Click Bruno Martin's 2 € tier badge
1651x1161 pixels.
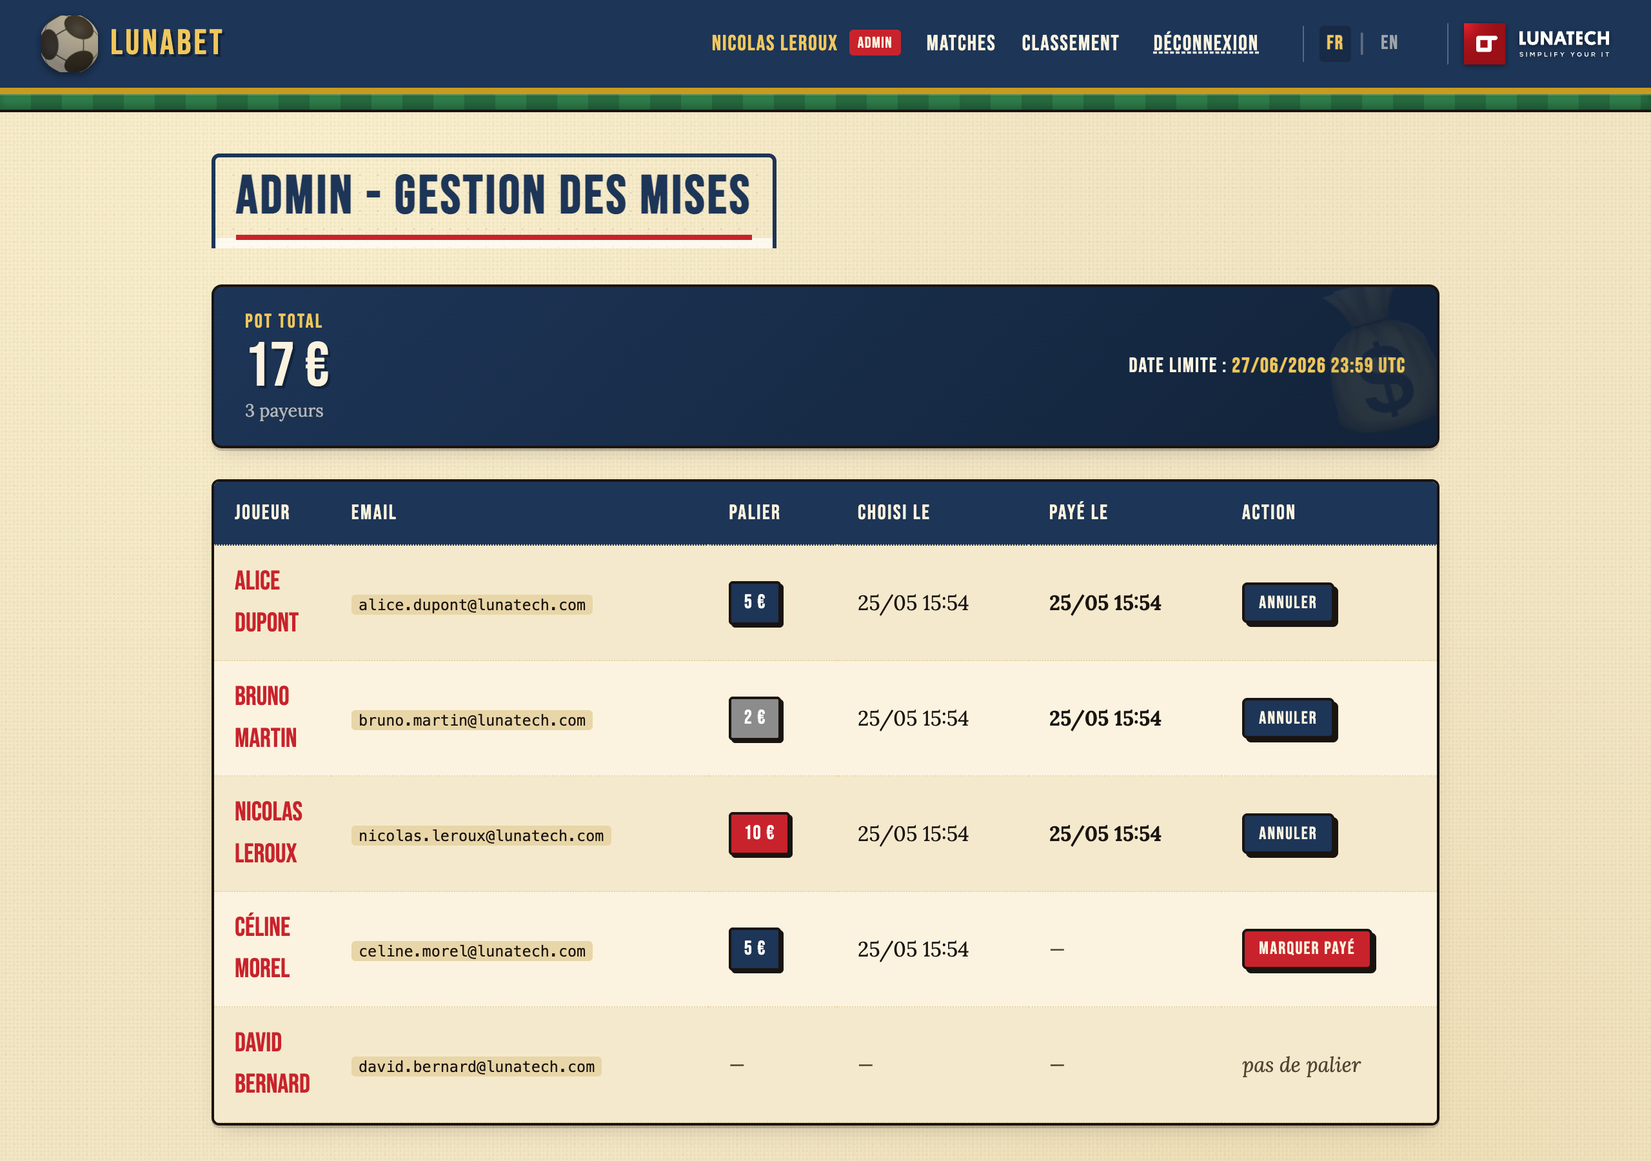click(755, 717)
